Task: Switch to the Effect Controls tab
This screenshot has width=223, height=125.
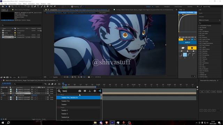Action: pos(22,10)
